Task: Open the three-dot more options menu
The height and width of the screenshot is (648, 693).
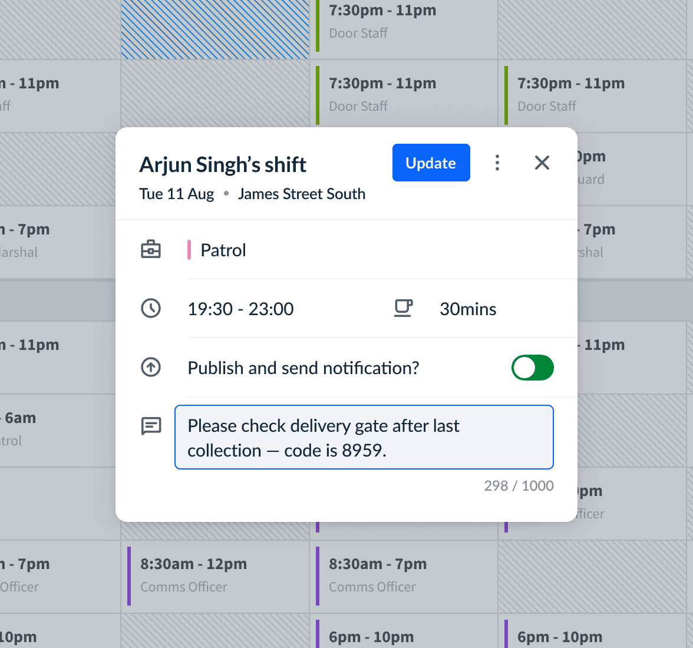Action: pyautogui.click(x=497, y=163)
